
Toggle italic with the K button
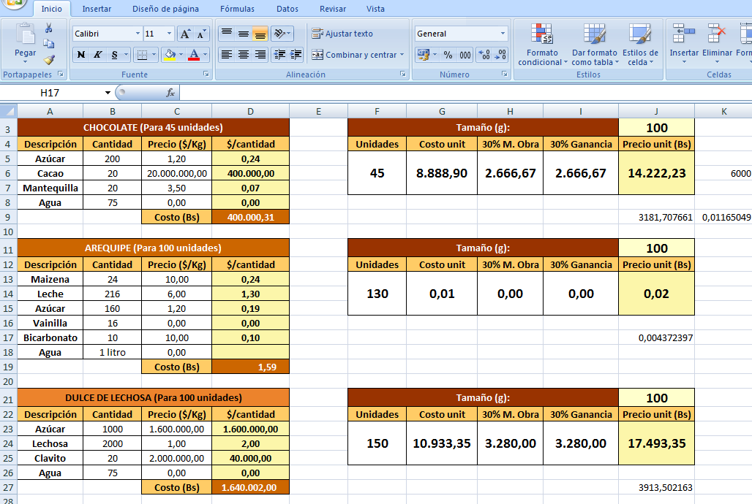click(x=97, y=55)
